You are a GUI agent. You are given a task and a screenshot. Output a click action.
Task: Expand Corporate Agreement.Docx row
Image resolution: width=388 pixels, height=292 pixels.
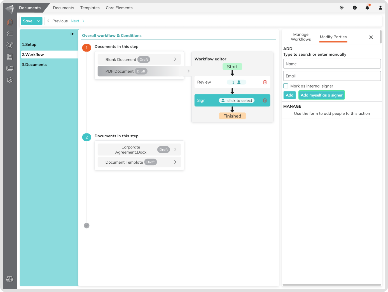[x=175, y=150]
